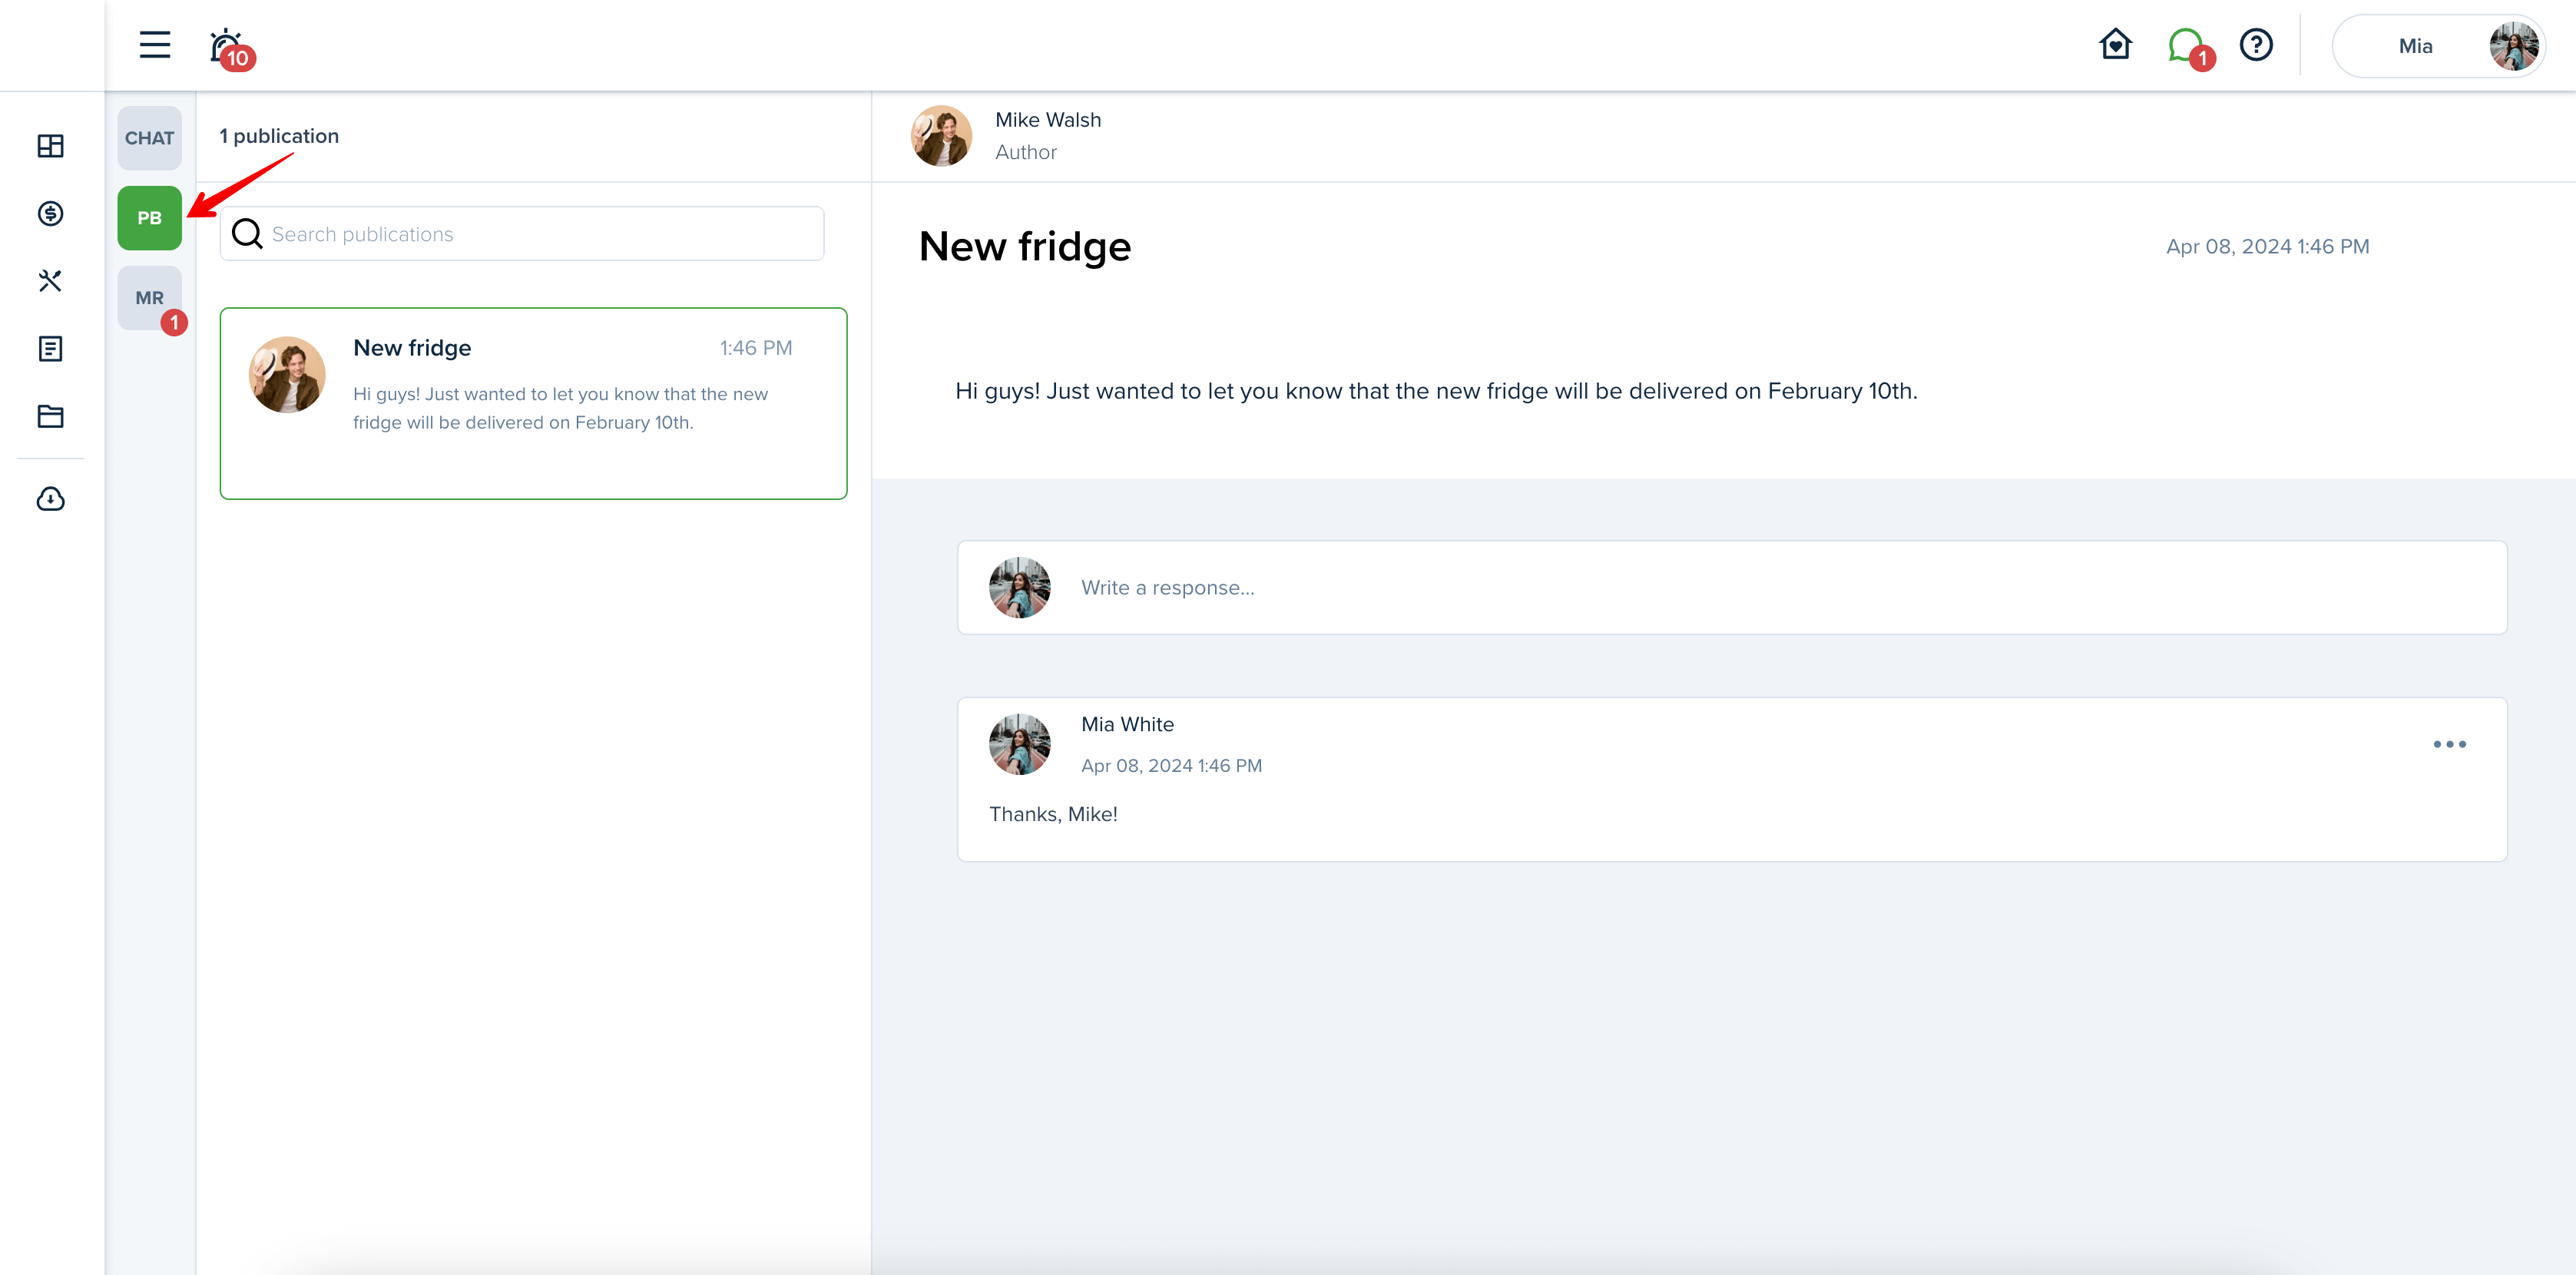
Task: Open the maintenance tools icon
Action: (x=50, y=281)
